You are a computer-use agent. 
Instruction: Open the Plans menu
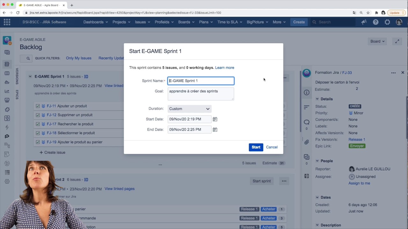point(206,22)
